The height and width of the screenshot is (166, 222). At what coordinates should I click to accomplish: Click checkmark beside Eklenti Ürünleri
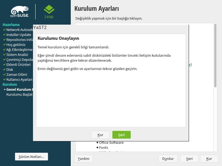[x=4, y=64]
